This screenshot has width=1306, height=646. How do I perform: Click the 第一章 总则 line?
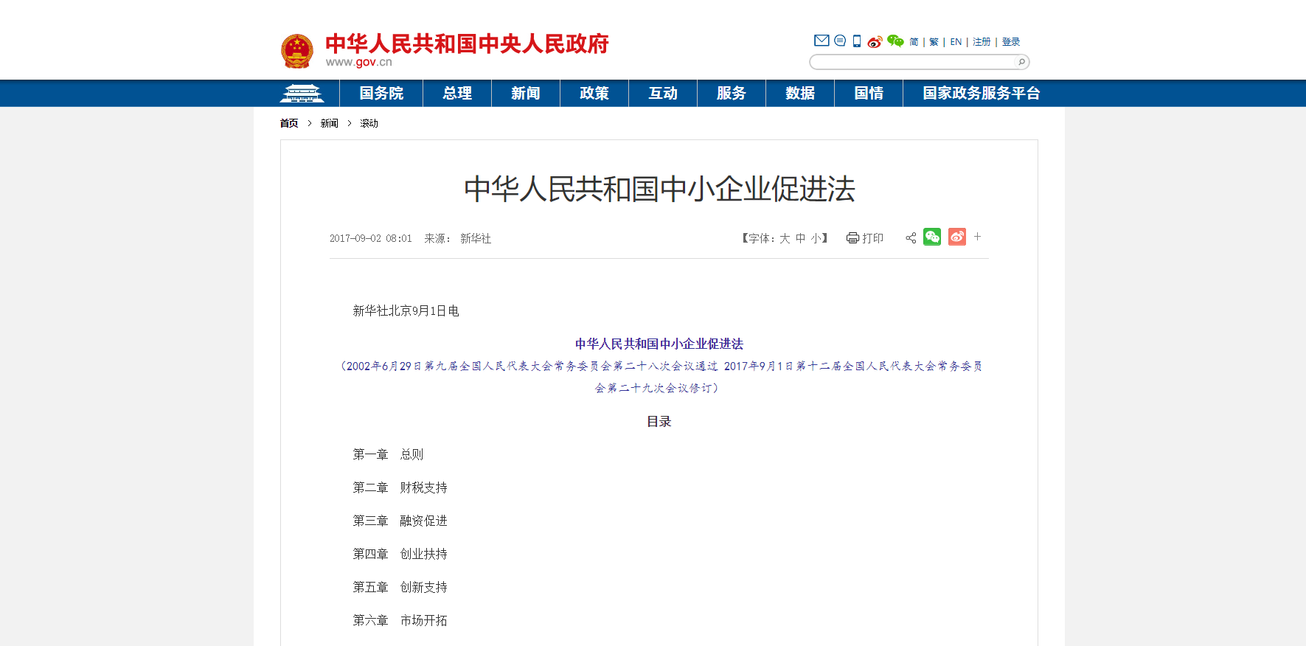[388, 454]
